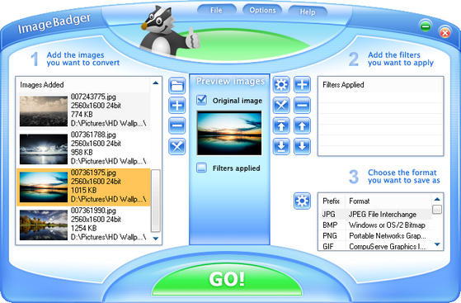Click the plus icon to add an image
This screenshot has width=461, height=303.
point(177,105)
